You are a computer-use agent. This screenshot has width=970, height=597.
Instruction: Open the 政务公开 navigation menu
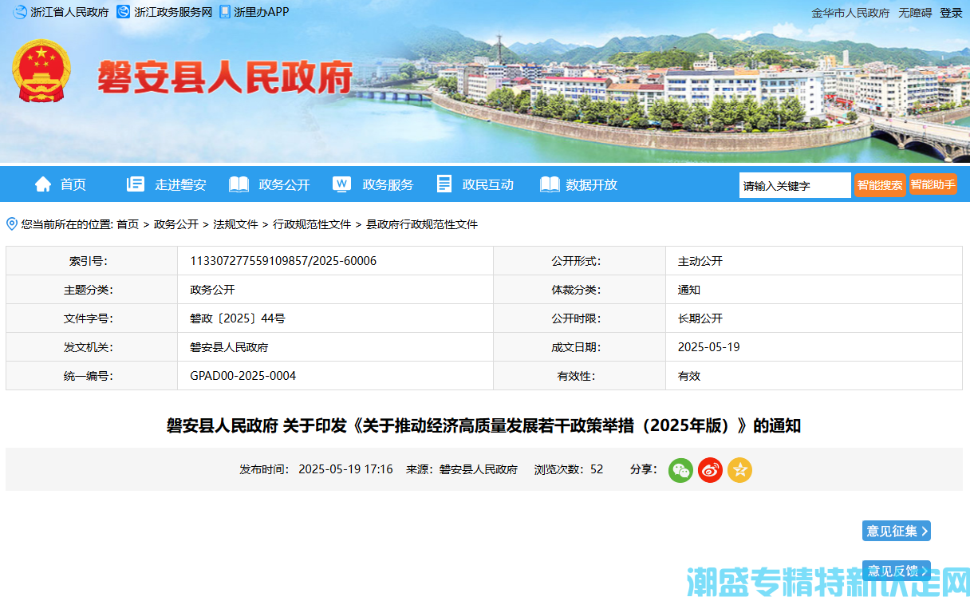[x=284, y=184]
